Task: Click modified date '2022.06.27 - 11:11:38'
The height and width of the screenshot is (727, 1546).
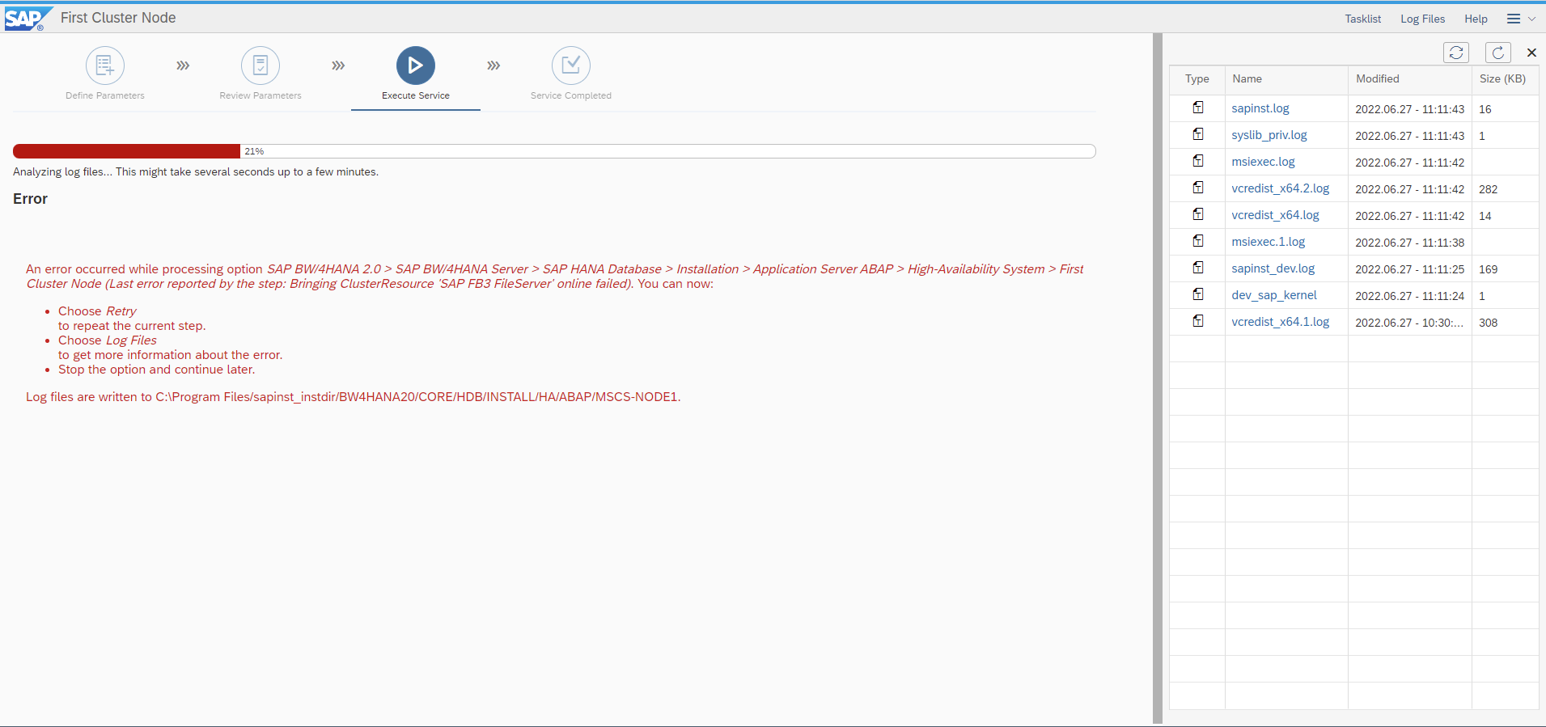Action: tap(1410, 243)
